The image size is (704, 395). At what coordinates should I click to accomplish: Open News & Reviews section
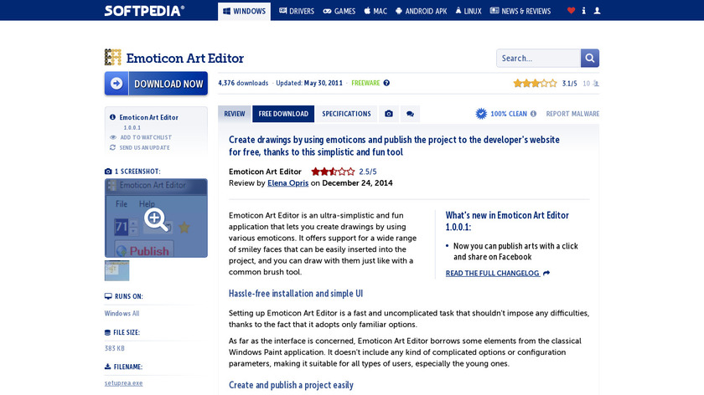520,11
